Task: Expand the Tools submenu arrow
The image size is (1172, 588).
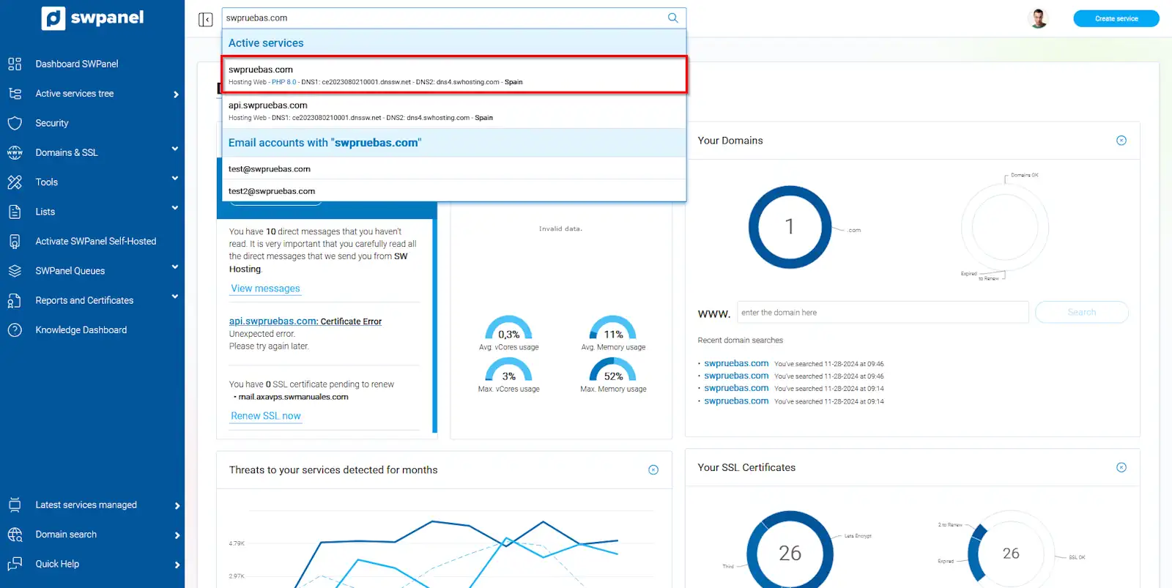Action: [175, 179]
